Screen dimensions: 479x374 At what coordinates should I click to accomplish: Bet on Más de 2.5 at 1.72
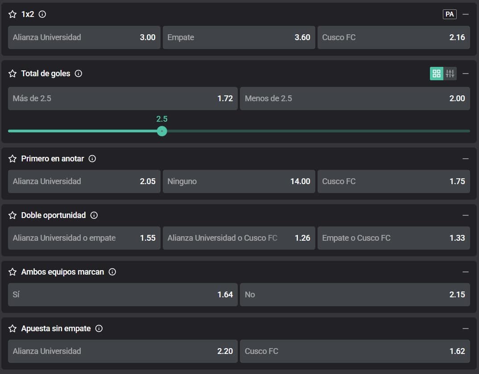pyautogui.click(x=123, y=99)
